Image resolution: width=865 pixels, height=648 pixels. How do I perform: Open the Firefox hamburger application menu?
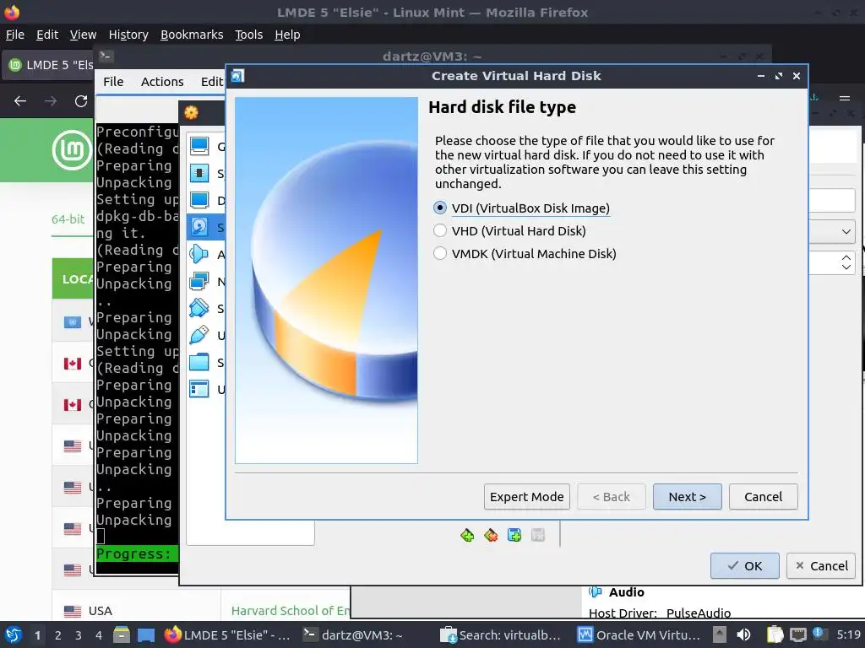click(844, 98)
